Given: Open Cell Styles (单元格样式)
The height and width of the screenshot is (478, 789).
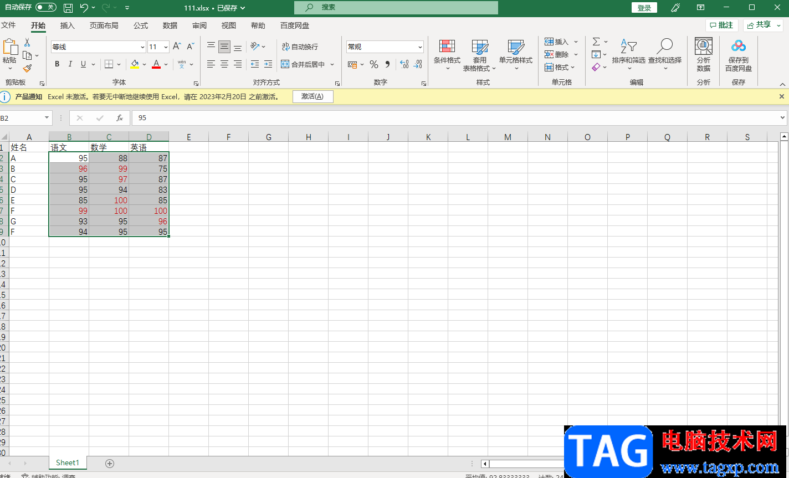Looking at the screenshot, I should pos(516,55).
